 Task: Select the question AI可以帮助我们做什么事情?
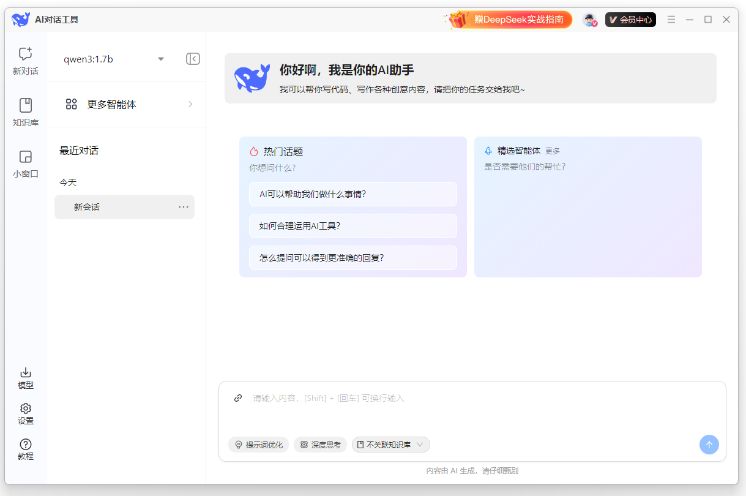353,194
